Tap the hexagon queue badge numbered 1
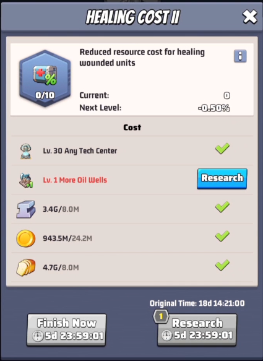Image resolution: width=263 pixels, height=361 pixels. pos(161,316)
